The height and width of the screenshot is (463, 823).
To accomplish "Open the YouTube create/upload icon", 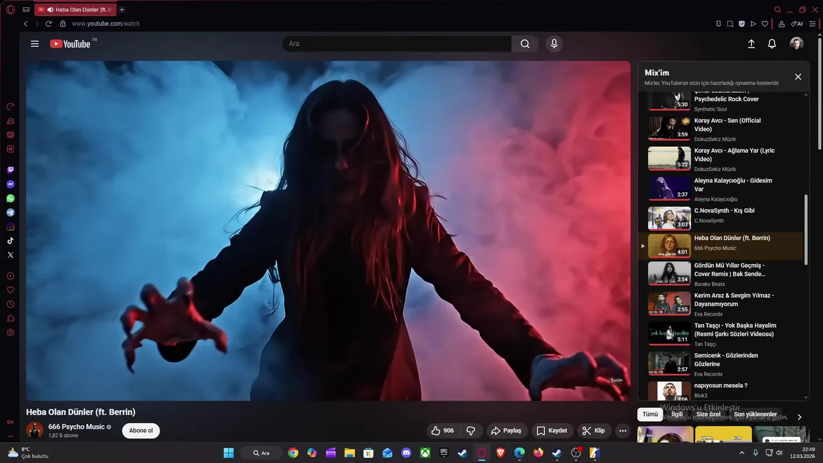I will tap(751, 44).
